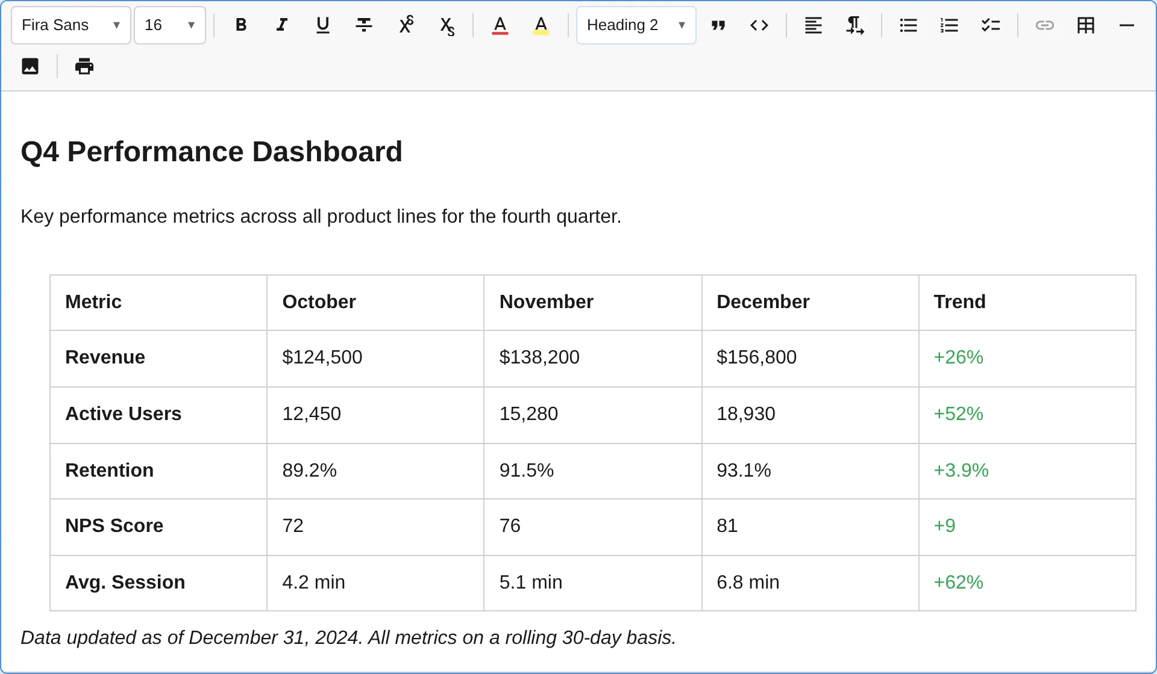This screenshot has width=1157, height=674.
Task: Toggle italic text style
Action: pyautogui.click(x=281, y=25)
